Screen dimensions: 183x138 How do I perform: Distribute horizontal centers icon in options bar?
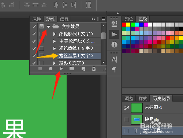[x=65, y=5]
